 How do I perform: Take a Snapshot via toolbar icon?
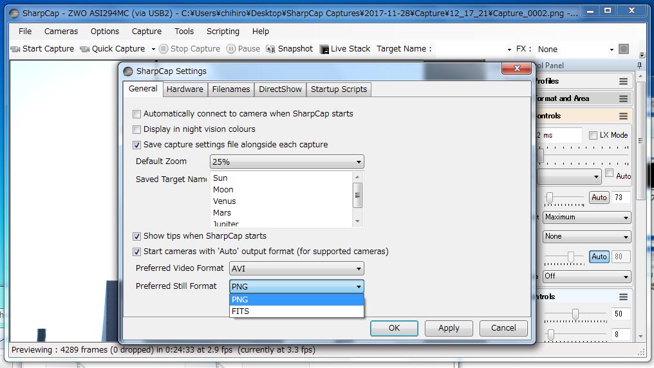click(x=270, y=49)
